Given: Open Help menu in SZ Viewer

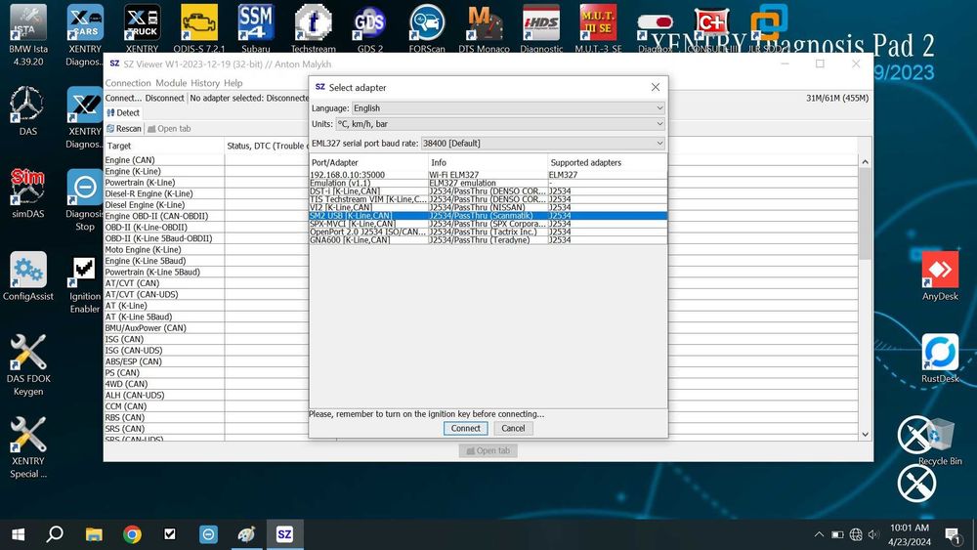Looking at the screenshot, I should (x=234, y=83).
